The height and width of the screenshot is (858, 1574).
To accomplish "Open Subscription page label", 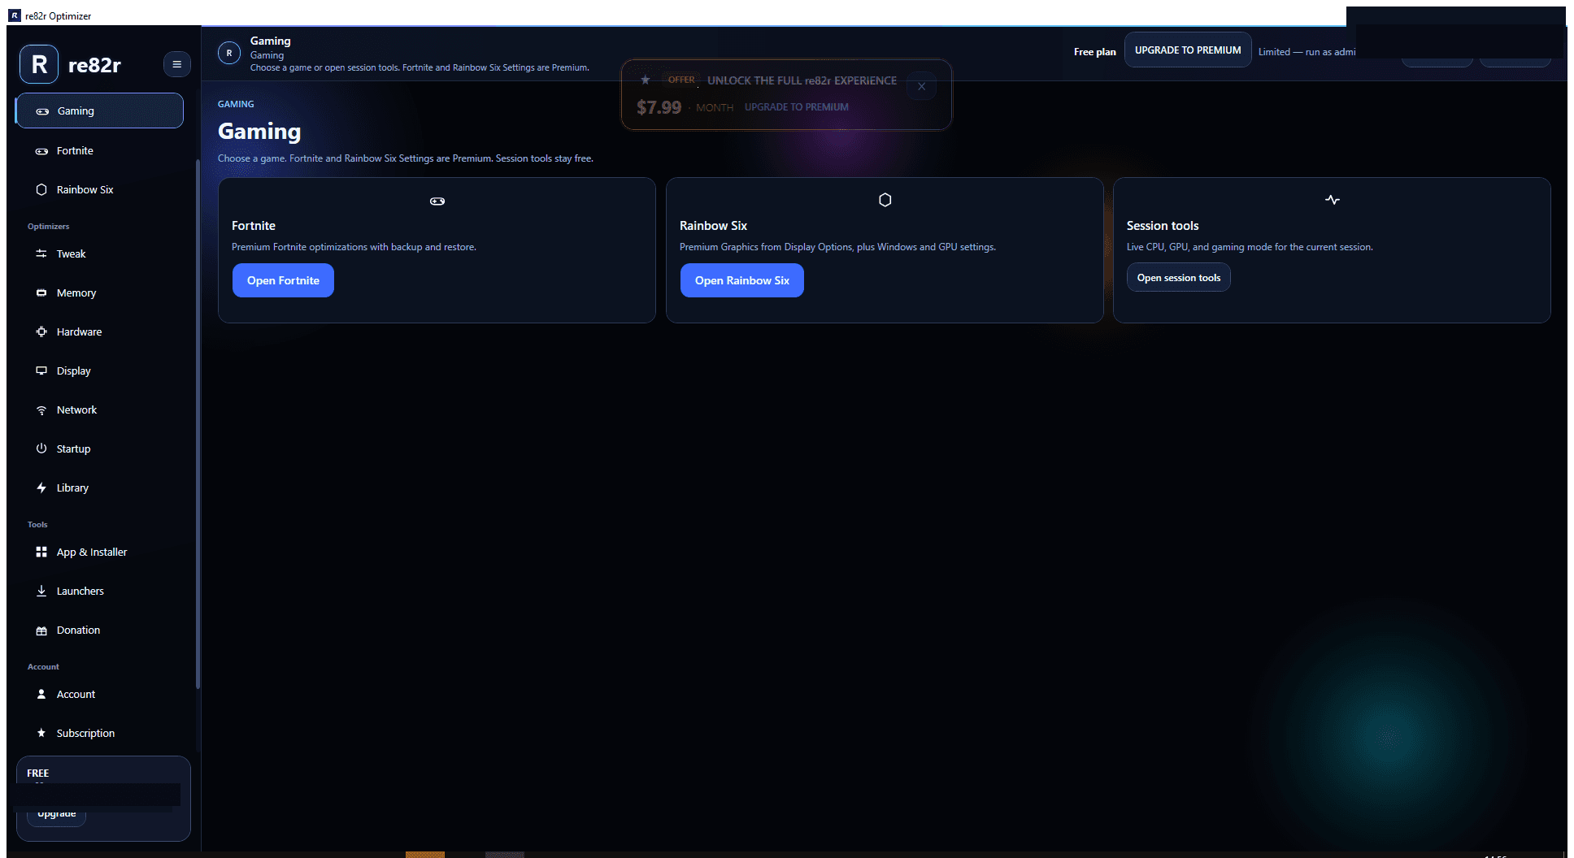I will click(85, 734).
